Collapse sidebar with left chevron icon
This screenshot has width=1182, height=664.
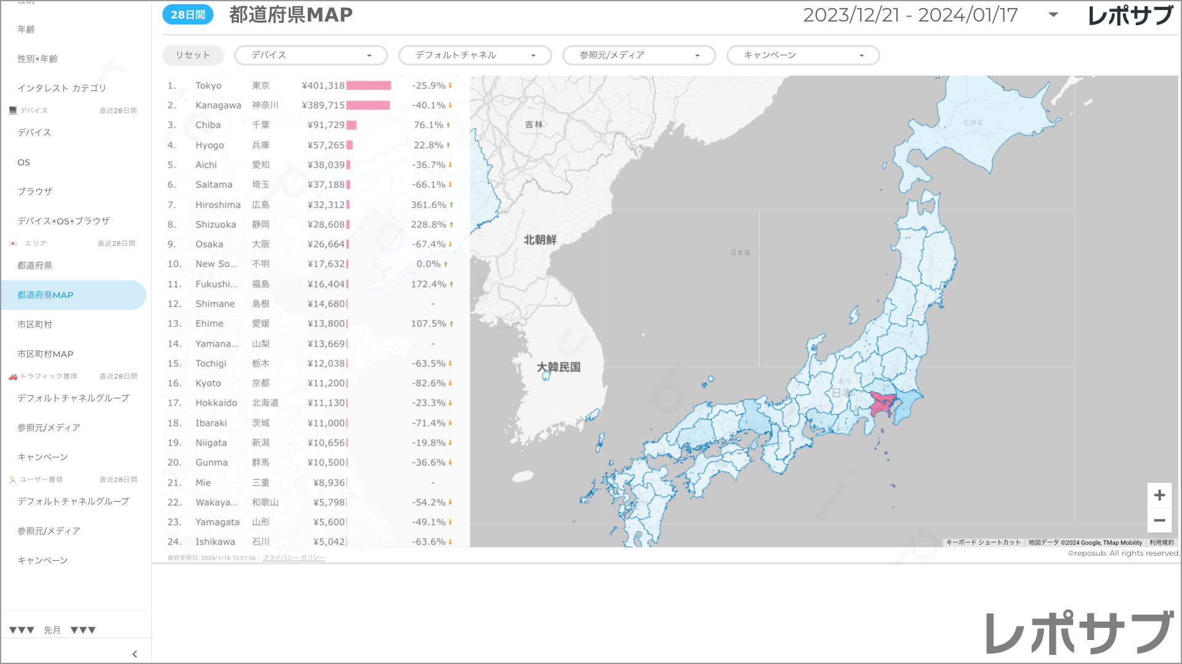coord(135,654)
